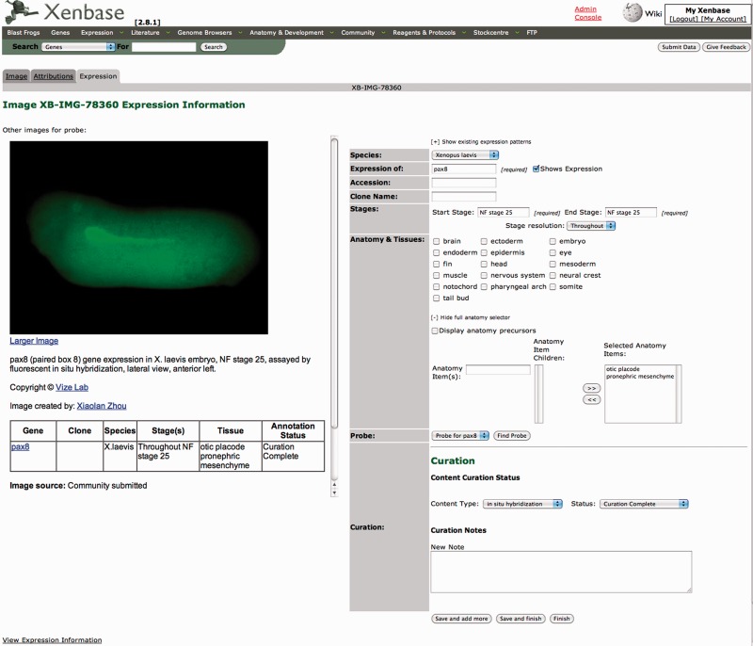Toggle the Shows Expression checkbox

coord(537,169)
